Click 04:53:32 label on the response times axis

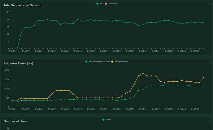[52, 109]
